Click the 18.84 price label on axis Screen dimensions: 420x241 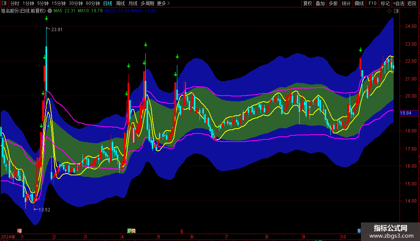(405, 113)
